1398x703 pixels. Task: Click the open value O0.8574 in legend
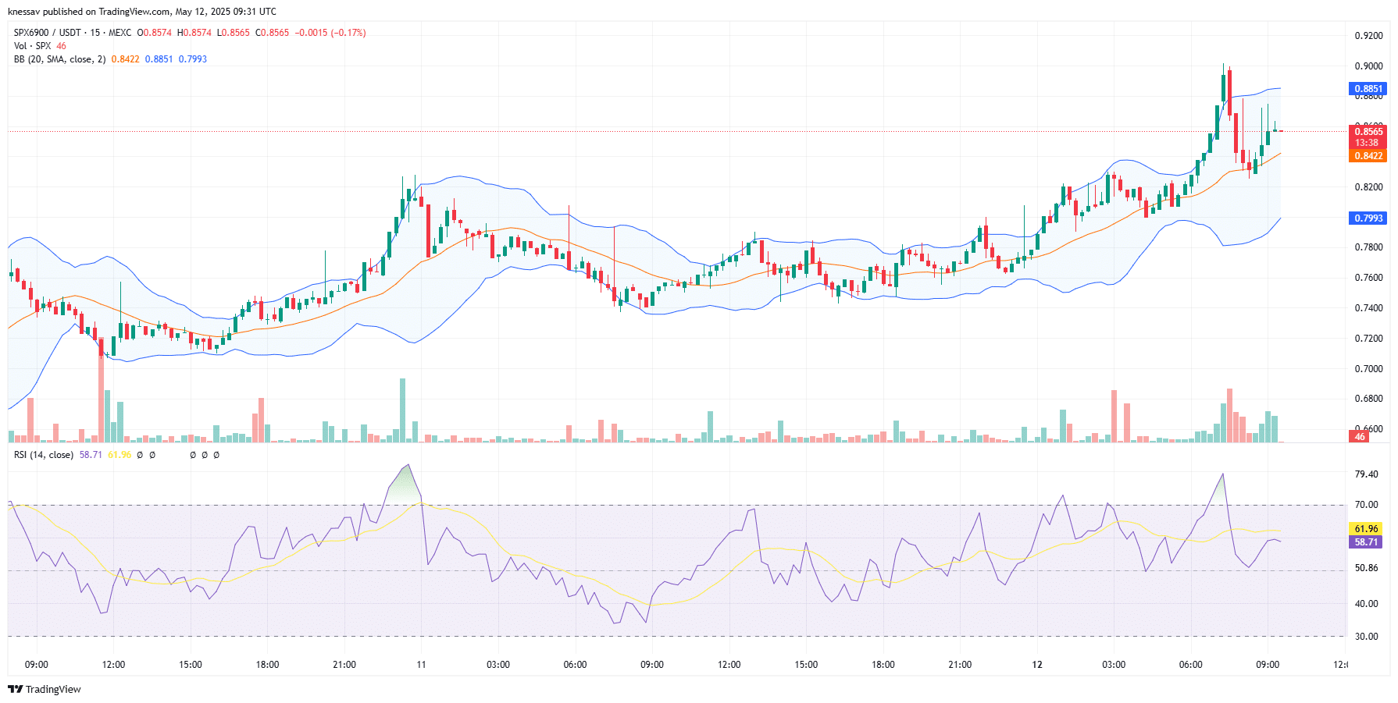[155, 33]
